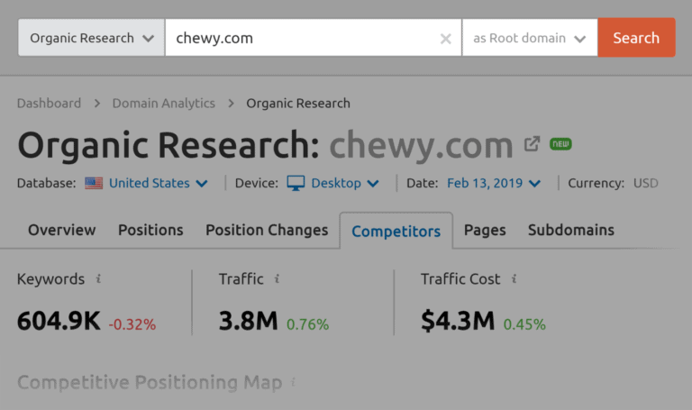Switch to the Overview tab

[62, 230]
